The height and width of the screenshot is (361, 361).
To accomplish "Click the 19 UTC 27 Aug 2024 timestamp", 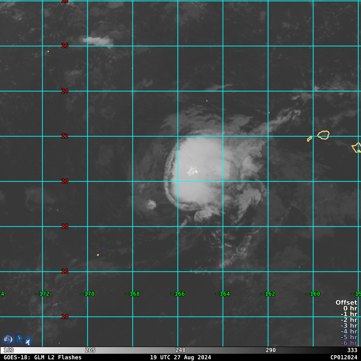I will [x=180, y=357].
